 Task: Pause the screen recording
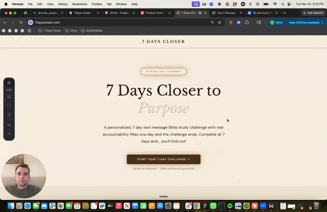9,97
